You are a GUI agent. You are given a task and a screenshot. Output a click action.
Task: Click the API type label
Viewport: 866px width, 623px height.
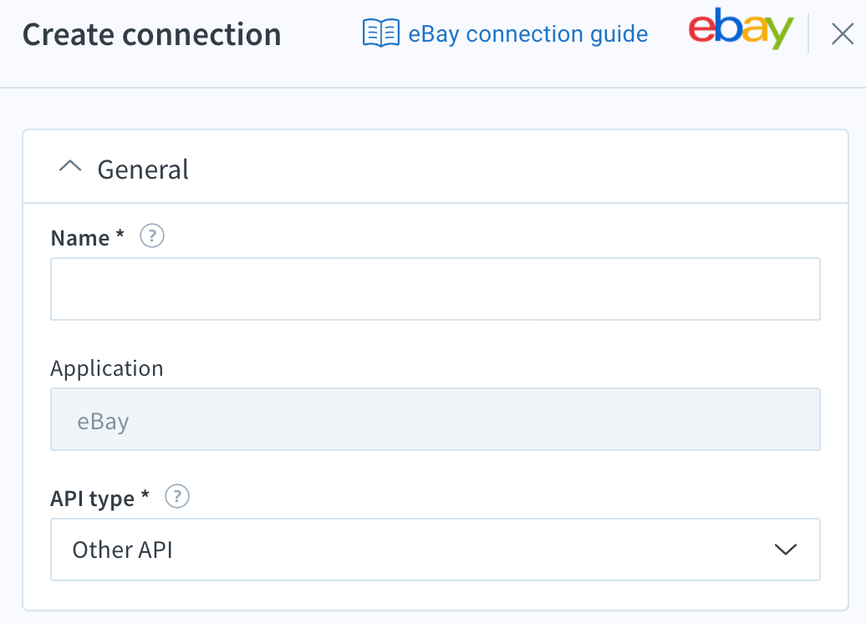pyautogui.click(x=92, y=499)
